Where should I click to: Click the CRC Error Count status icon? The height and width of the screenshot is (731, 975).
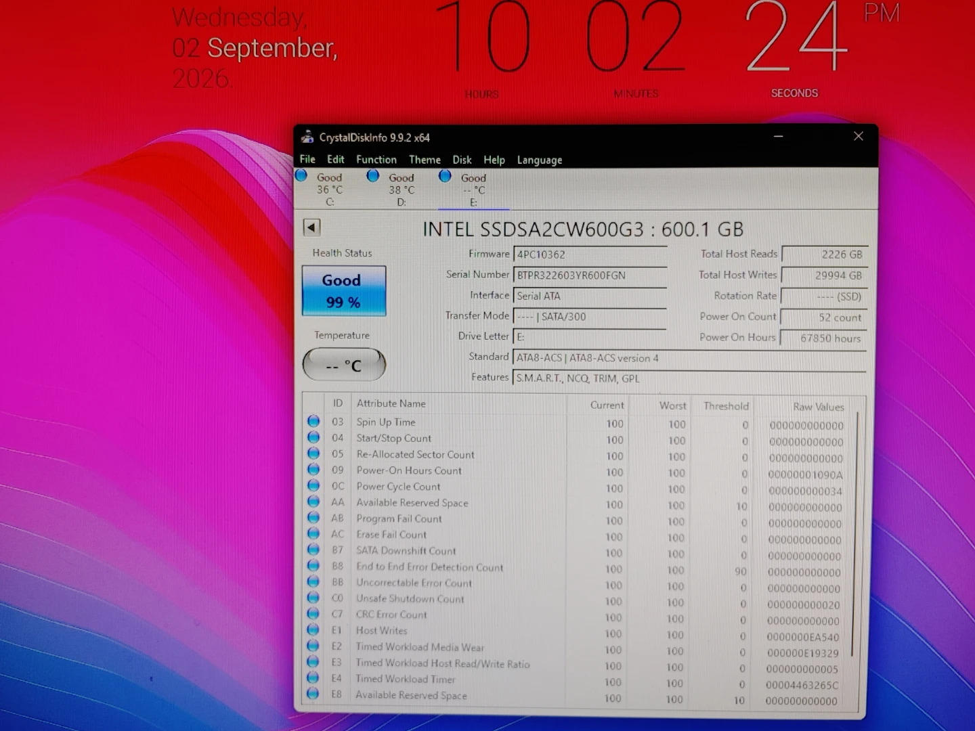tap(313, 613)
